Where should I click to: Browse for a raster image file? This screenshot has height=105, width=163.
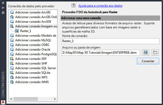coord(146,52)
